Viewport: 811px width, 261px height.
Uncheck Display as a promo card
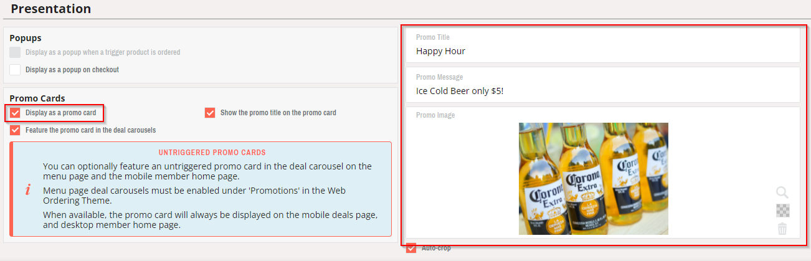(x=15, y=113)
